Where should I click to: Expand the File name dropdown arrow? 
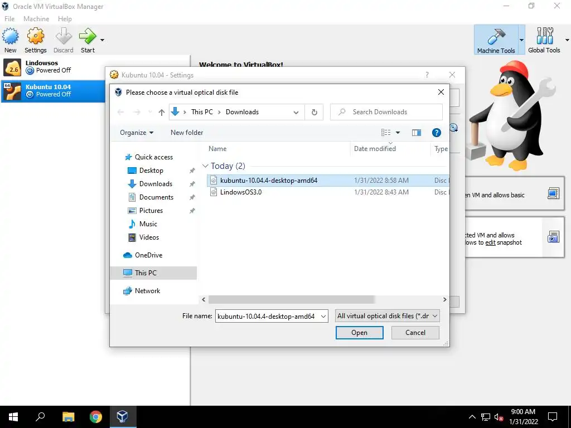tap(323, 317)
